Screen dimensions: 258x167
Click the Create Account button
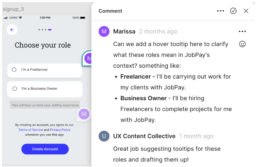(45, 149)
